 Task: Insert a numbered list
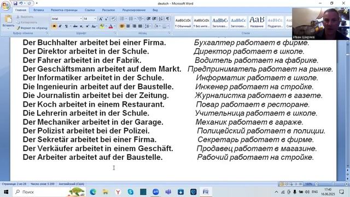(131, 19)
